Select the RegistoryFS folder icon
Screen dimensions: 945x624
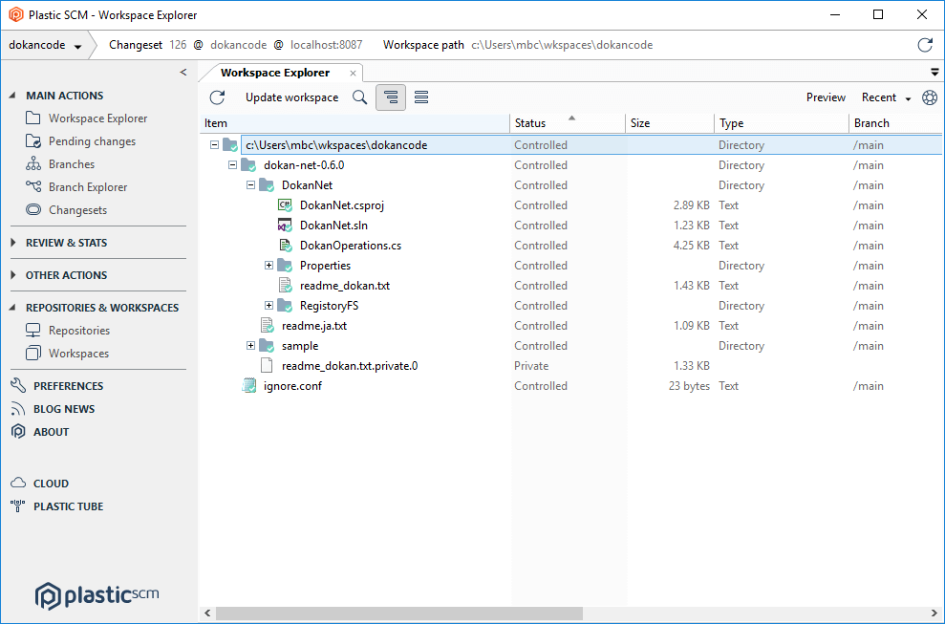tap(285, 306)
